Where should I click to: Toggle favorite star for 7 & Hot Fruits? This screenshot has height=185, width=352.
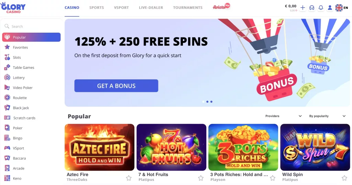(201, 178)
